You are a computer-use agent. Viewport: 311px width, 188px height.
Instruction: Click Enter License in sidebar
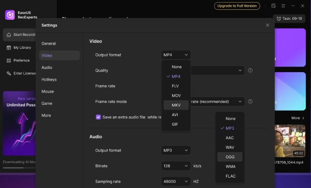20,74
